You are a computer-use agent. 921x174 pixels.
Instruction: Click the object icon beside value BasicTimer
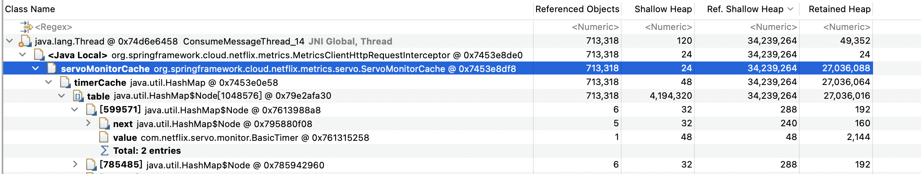pos(104,138)
